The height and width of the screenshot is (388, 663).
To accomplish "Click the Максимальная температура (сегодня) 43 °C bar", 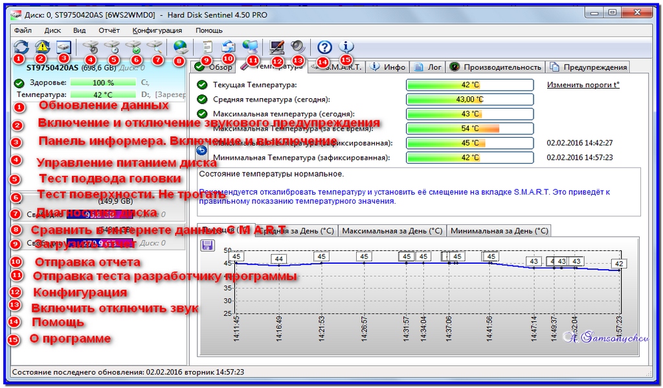I will tap(470, 114).
